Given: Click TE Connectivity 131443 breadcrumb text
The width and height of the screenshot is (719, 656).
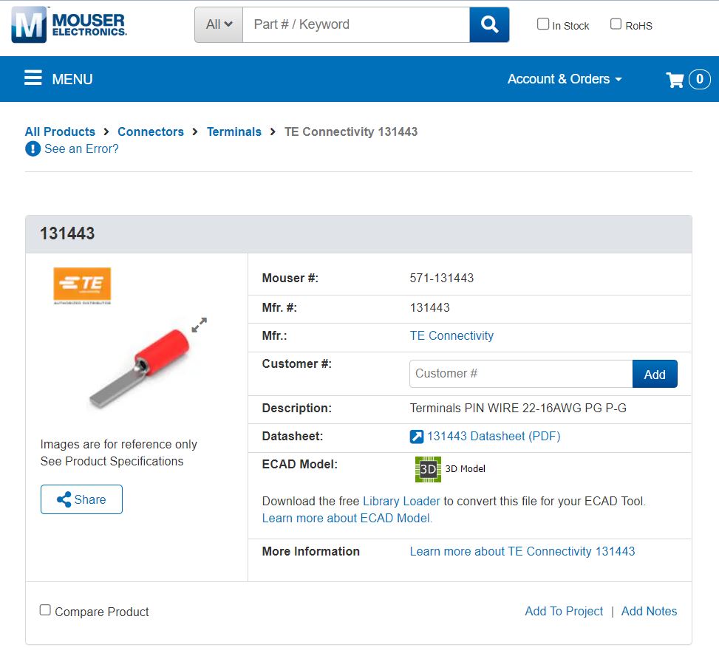Looking at the screenshot, I should coord(351,131).
